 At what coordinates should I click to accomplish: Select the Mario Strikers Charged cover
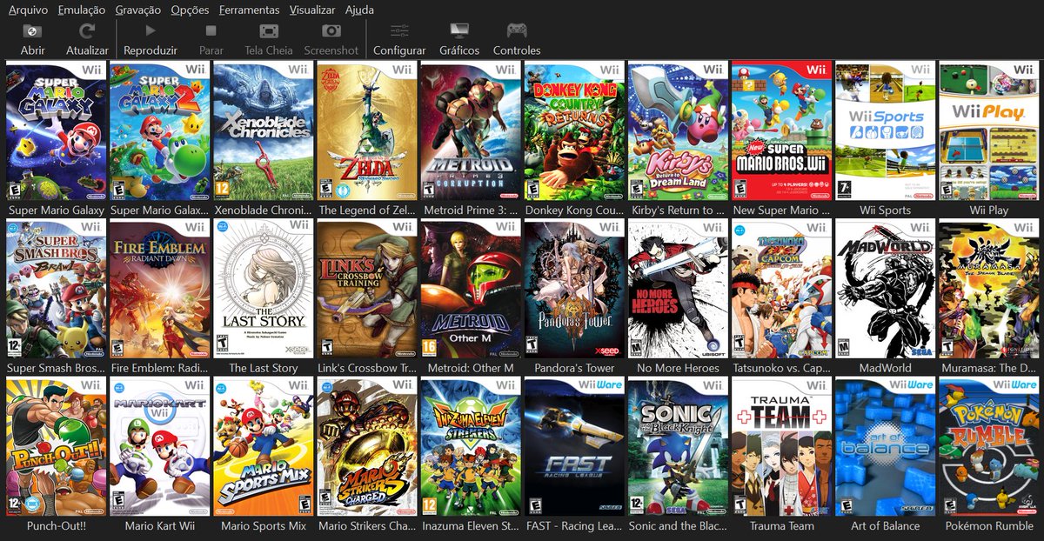[366, 447]
